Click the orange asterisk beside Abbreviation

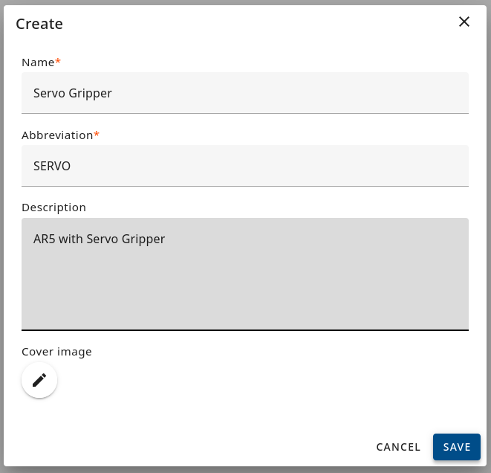click(x=97, y=134)
